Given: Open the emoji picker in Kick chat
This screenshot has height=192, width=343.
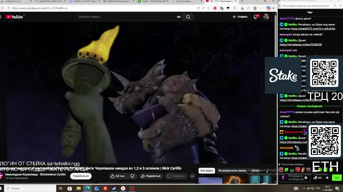Looking at the screenshot, I should click(306, 178).
